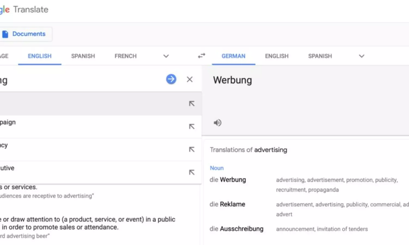
Task: Swap the source and target languages
Action: pos(202,56)
